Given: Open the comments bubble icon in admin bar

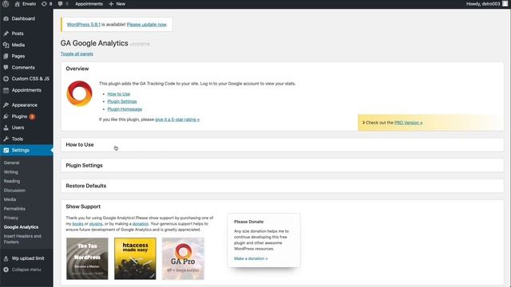Looking at the screenshot, I should [61, 4].
